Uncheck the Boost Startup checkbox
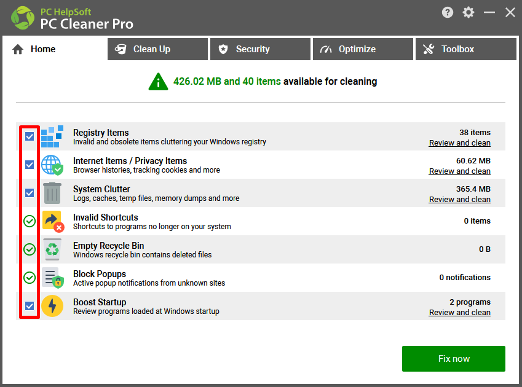 (x=30, y=306)
